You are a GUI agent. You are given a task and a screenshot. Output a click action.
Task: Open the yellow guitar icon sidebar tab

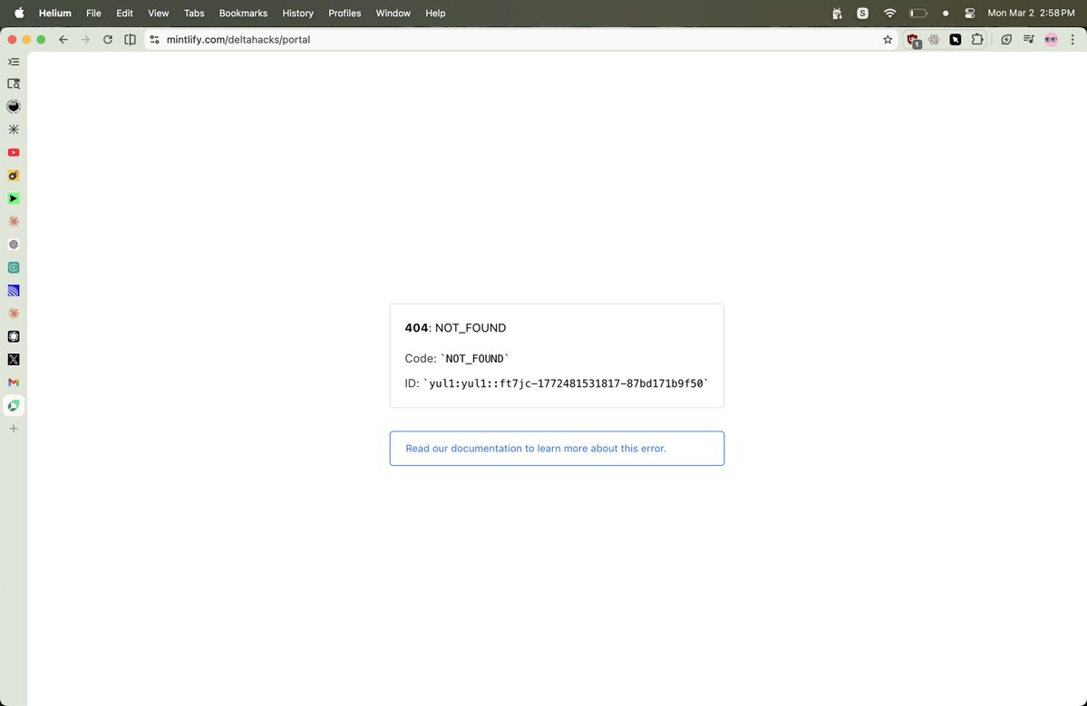pyautogui.click(x=14, y=175)
